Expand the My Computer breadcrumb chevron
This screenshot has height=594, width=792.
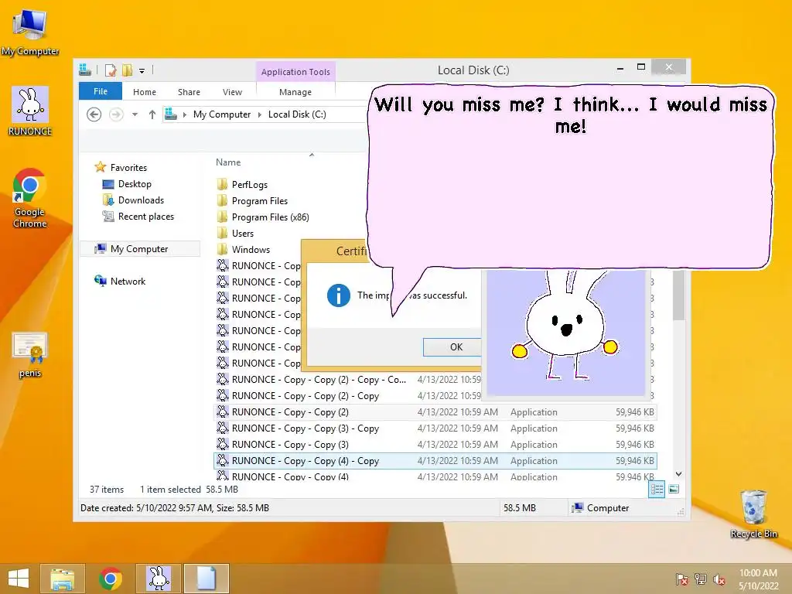tap(260, 114)
